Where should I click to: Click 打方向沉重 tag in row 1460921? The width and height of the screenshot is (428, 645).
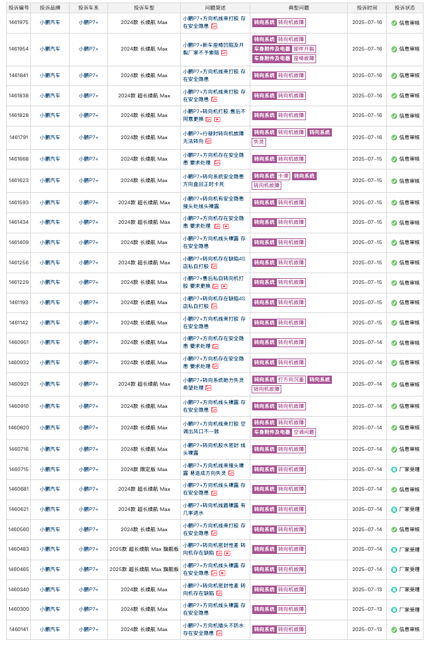tap(291, 379)
